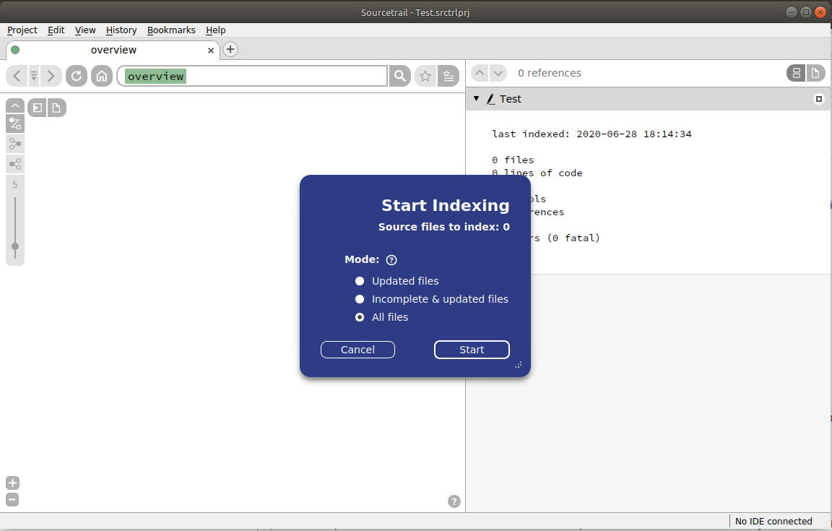Switch to the overview tab
This screenshot has height=531, width=832.
113,50
